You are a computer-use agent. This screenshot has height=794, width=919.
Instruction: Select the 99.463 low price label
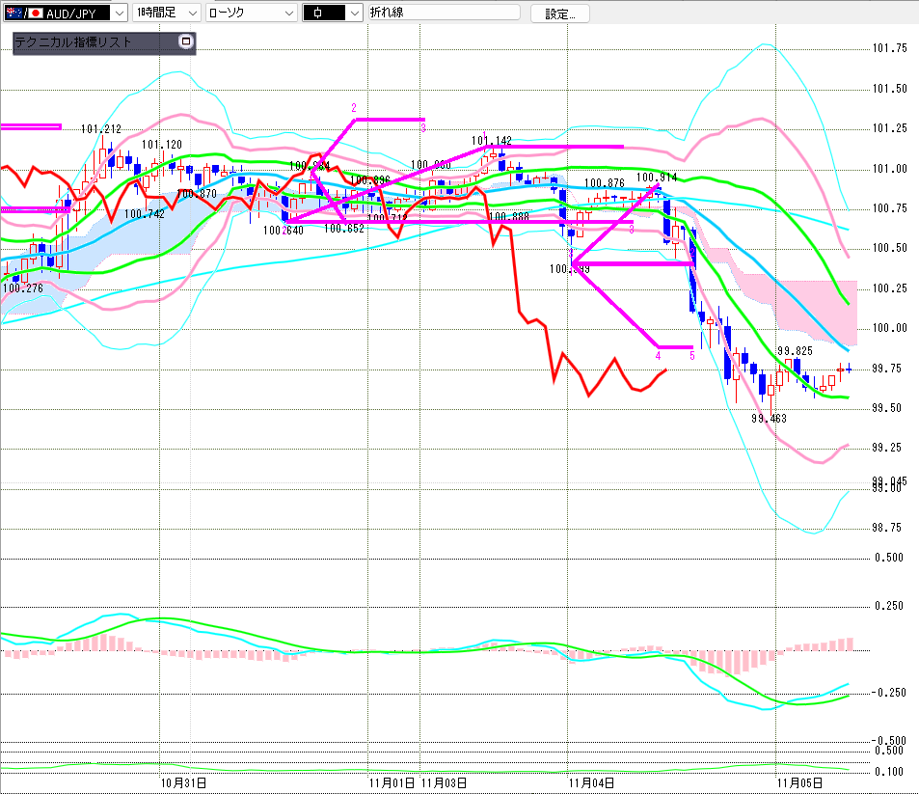[770, 419]
